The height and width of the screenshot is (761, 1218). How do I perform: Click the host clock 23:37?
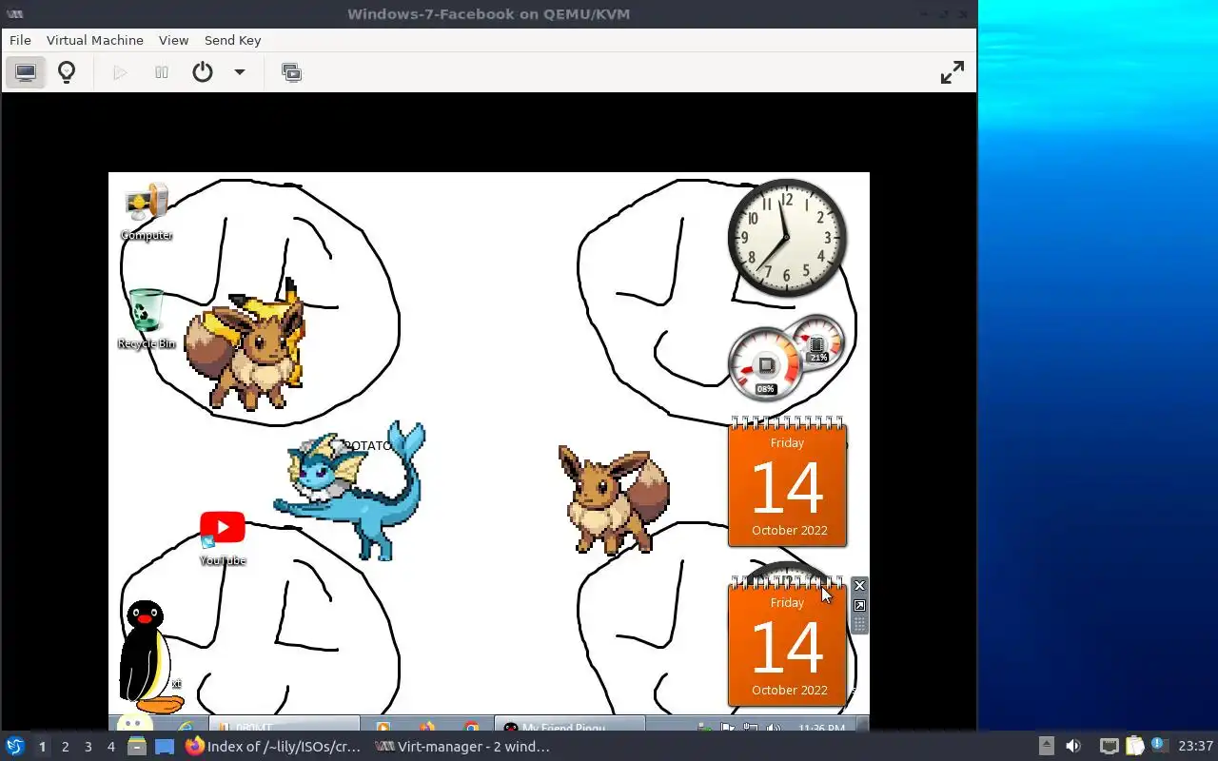pyautogui.click(x=1195, y=747)
